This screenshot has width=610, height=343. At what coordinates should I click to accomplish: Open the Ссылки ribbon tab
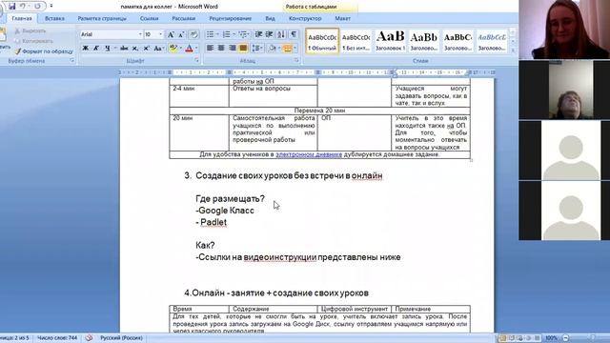[149, 18]
